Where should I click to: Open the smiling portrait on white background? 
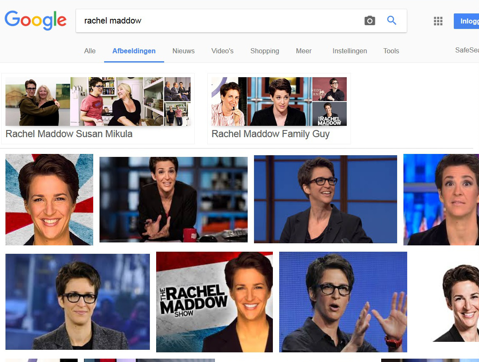point(455,303)
